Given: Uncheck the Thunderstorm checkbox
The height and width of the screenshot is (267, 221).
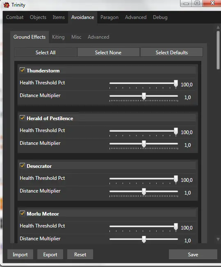Looking at the screenshot, I should [x=22, y=70].
